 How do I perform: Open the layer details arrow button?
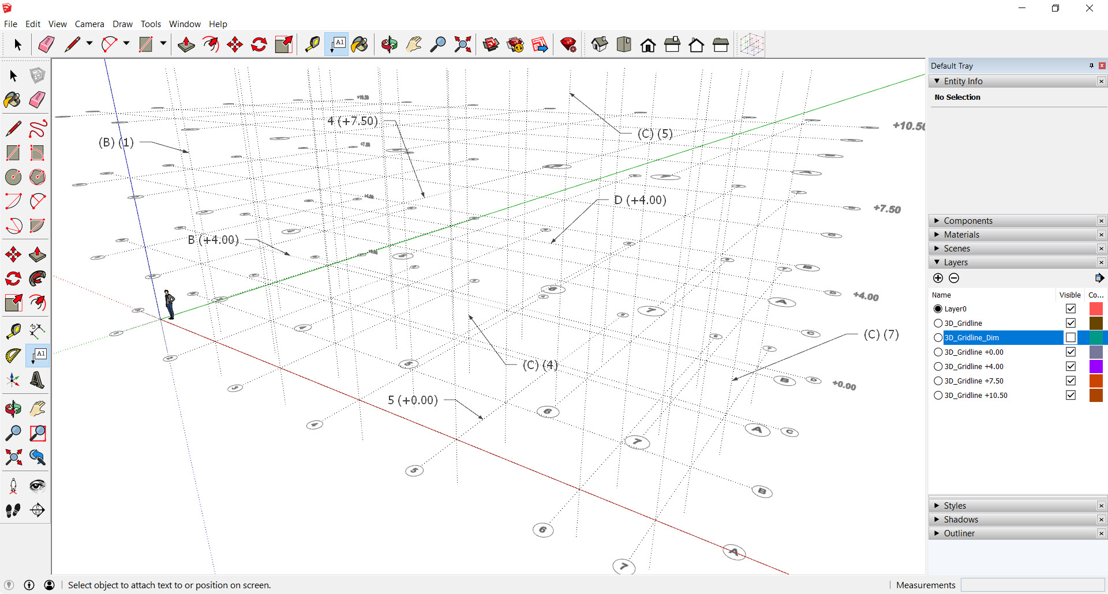tap(1099, 278)
